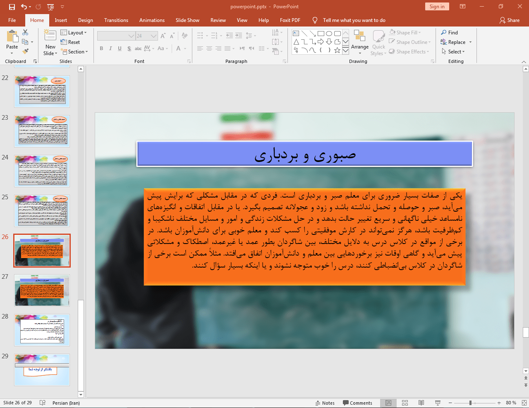529x408 pixels.
Task: Click the Sign in button
Action: [437, 7]
